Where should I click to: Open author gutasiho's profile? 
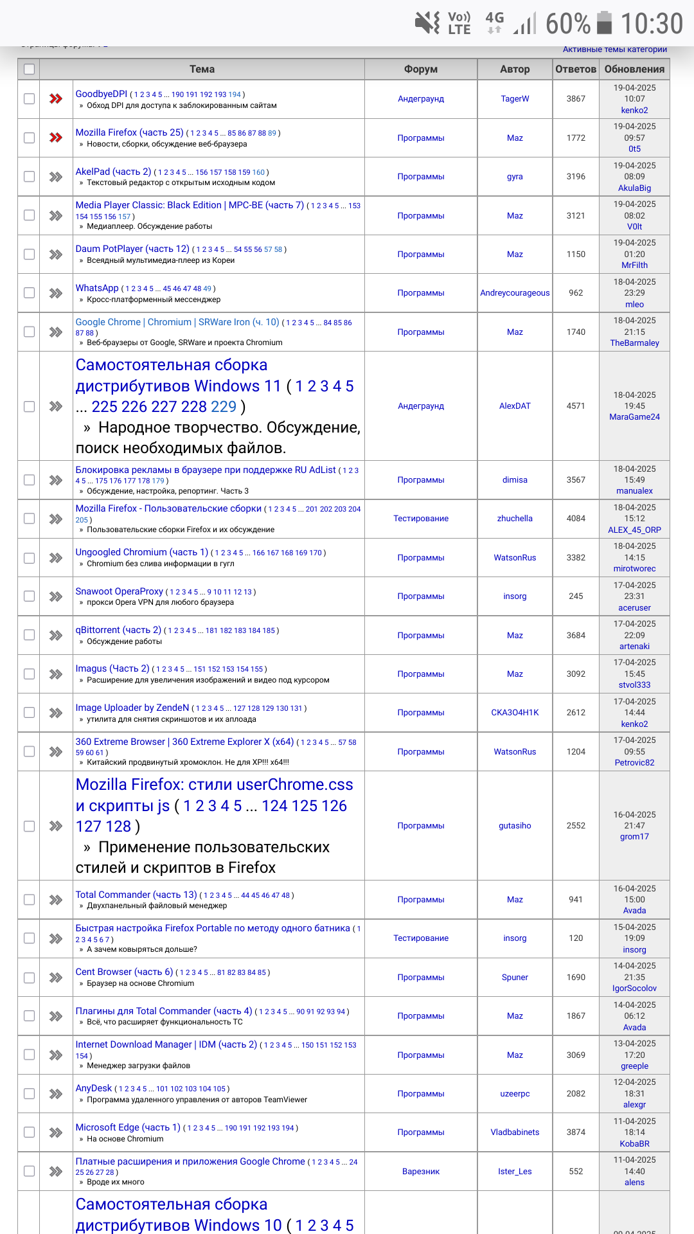515,826
